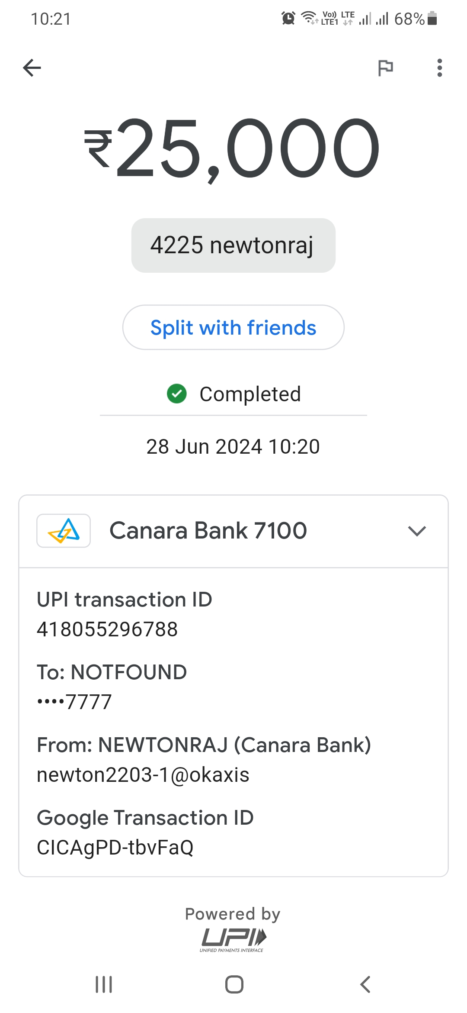Image resolution: width=467 pixels, height=1013 pixels.
Task: Tap the green Completed checkmark icon
Action: click(177, 394)
